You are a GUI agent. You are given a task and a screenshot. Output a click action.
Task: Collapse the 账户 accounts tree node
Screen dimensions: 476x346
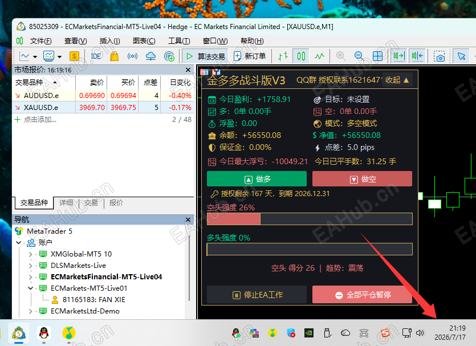point(18,243)
